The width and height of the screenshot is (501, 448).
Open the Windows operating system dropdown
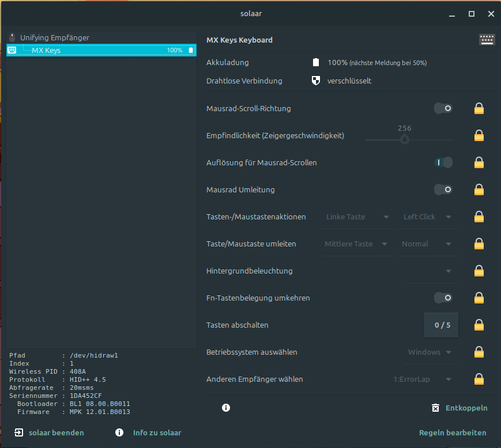click(431, 352)
